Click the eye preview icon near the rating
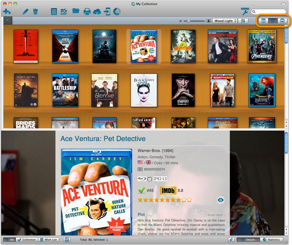Image resolution: width=292 pixels, height=245 pixels. pos(220,200)
